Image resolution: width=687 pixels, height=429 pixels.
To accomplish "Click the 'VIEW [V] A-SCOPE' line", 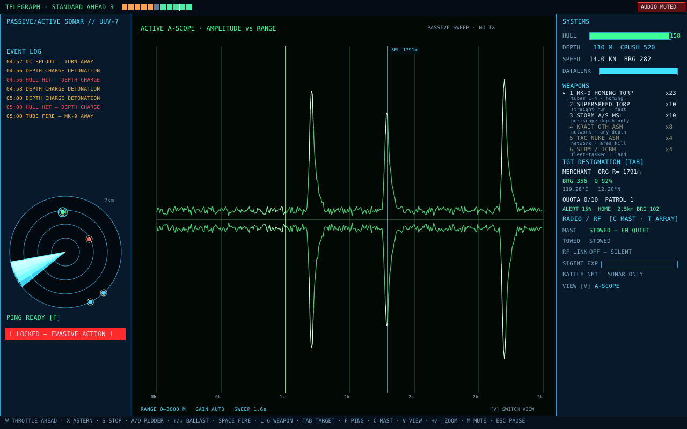I will click(591, 286).
